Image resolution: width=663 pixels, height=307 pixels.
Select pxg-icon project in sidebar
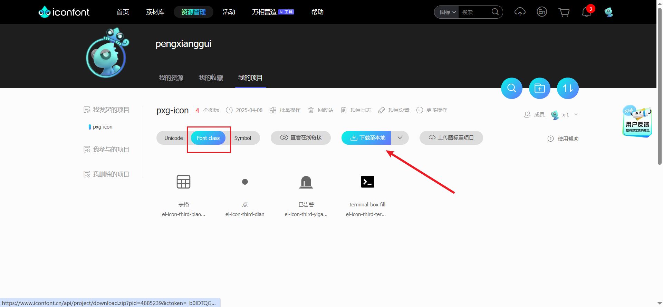click(x=103, y=127)
